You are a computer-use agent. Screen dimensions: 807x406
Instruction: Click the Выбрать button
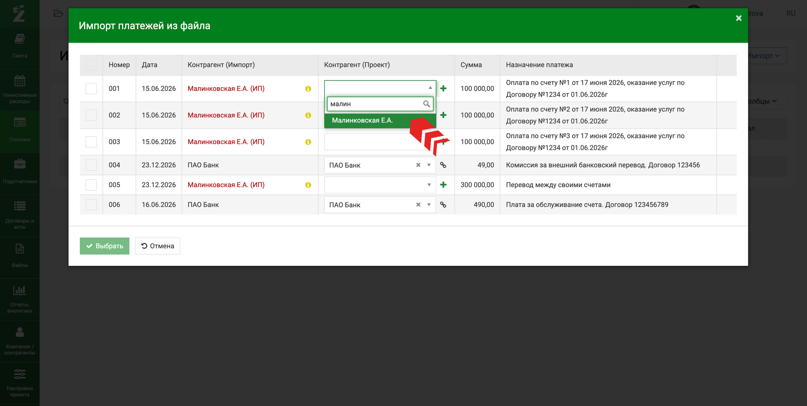(x=104, y=246)
